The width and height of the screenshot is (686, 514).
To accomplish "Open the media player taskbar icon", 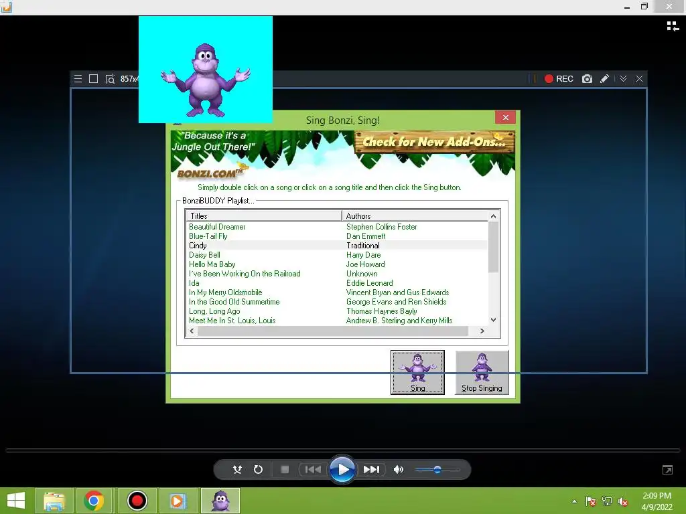I will point(178,501).
